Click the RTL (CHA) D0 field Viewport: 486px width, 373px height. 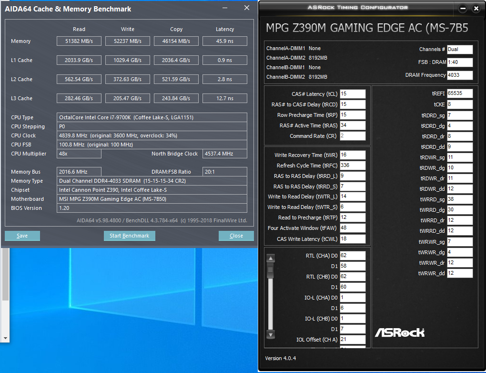coord(353,256)
